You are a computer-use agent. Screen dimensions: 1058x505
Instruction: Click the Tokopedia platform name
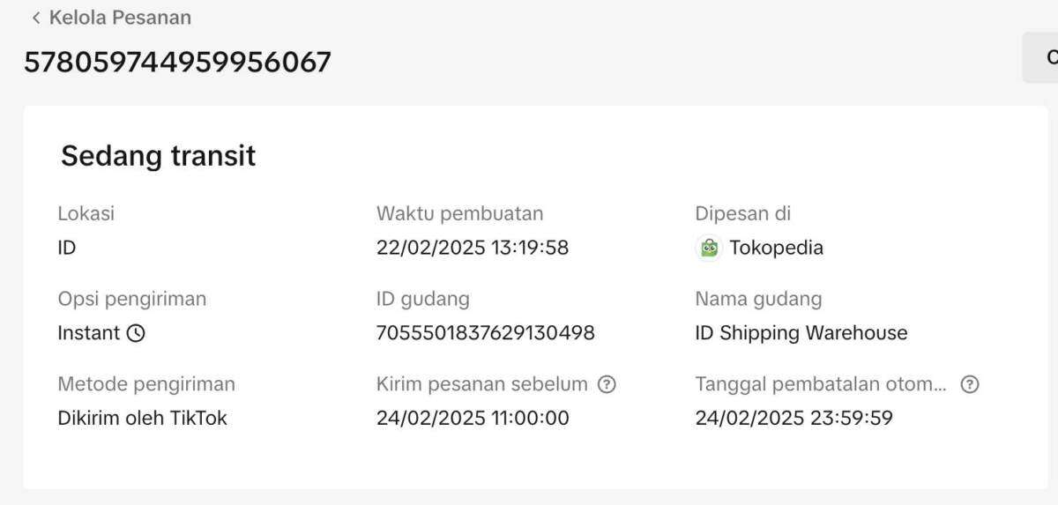[x=777, y=248]
